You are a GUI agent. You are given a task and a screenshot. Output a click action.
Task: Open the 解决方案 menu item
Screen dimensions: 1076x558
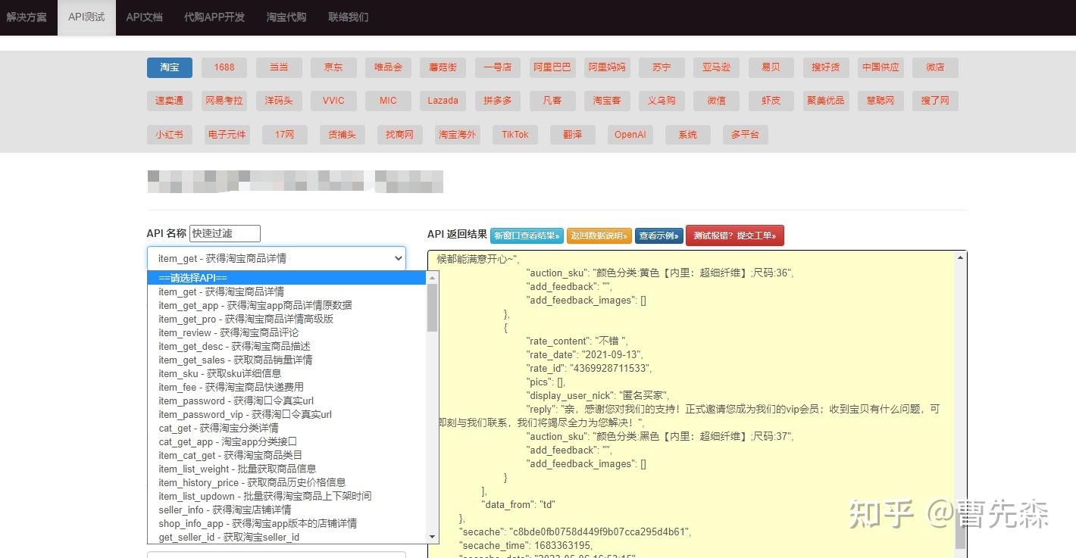tap(27, 16)
